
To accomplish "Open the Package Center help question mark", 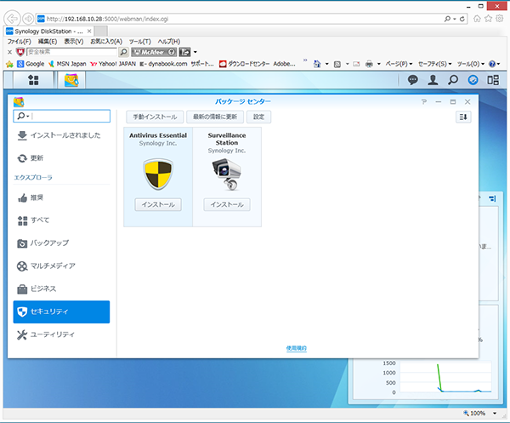I will coord(423,101).
